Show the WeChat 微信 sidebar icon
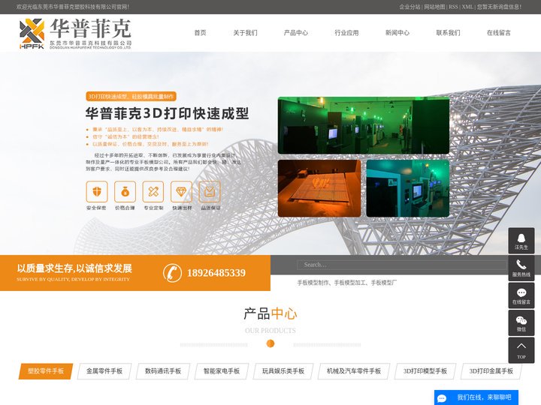The width and height of the screenshot is (541, 405). [521, 323]
